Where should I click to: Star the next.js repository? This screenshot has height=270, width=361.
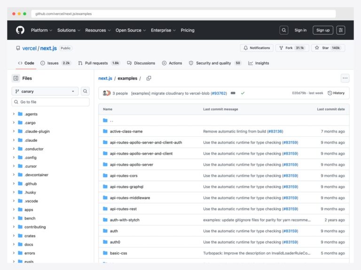point(328,48)
